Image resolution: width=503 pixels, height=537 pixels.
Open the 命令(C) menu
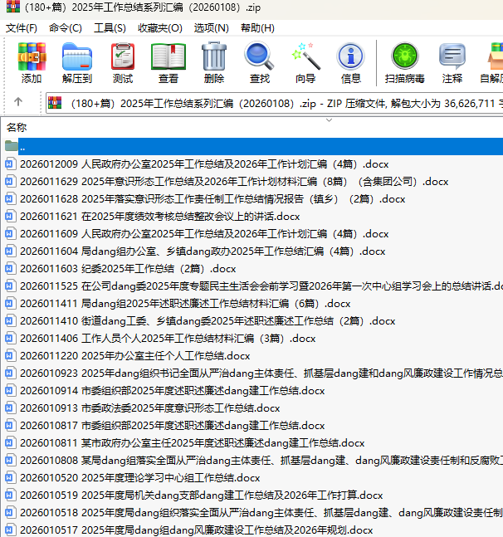coord(66,27)
